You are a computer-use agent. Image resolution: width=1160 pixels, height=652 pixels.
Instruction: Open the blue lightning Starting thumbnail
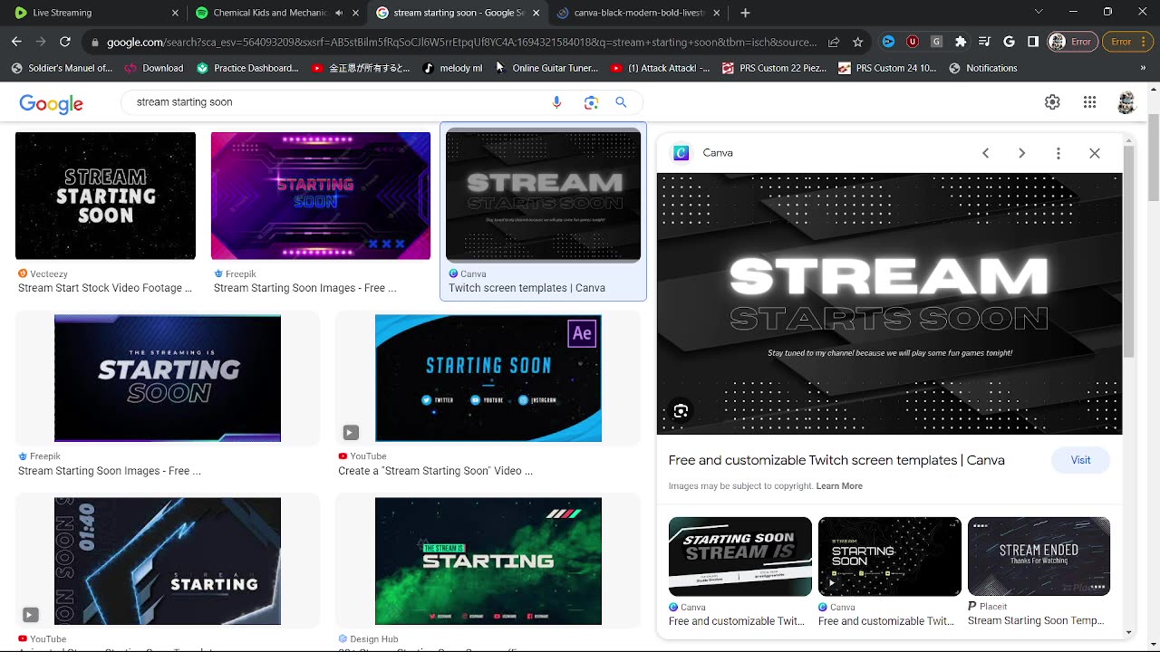168,561
